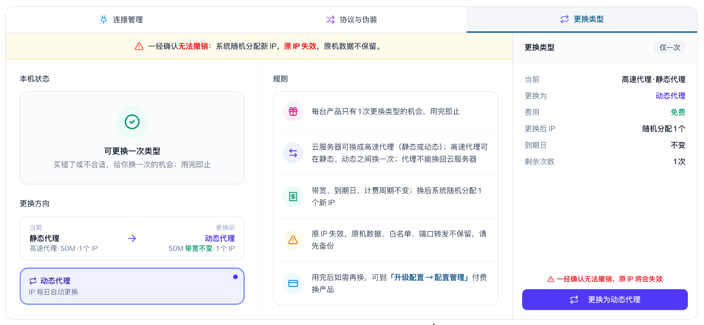Click the arrow between 静态代理 and 动态代理
Image resolution: width=704 pixels, height=325 pixels.
tap(132, 238)
